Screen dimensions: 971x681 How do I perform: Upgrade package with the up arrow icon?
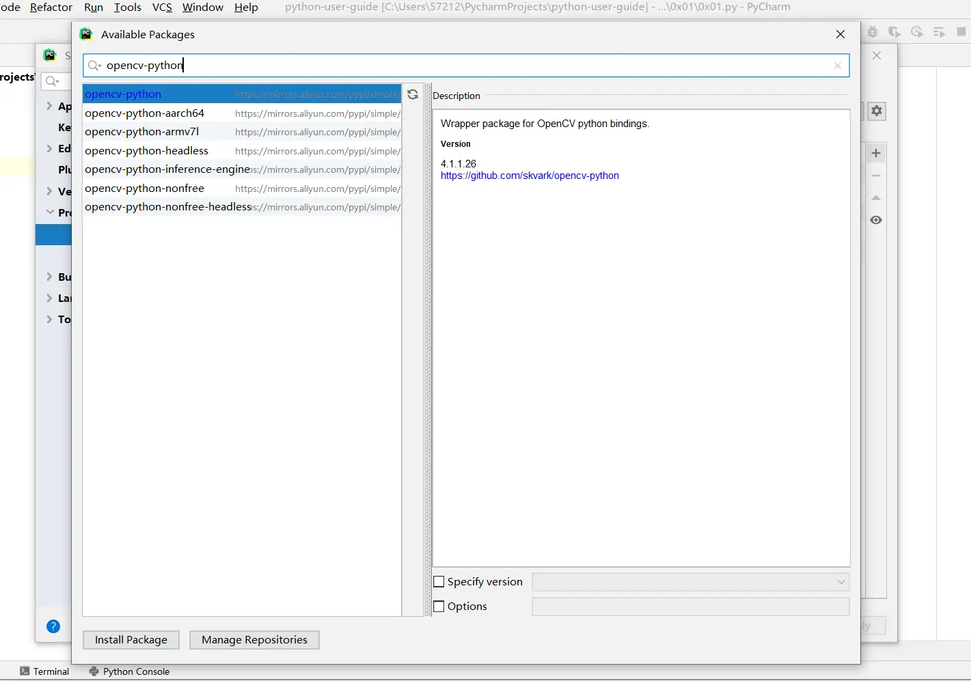pyautogui.click(x=876, y=198)
